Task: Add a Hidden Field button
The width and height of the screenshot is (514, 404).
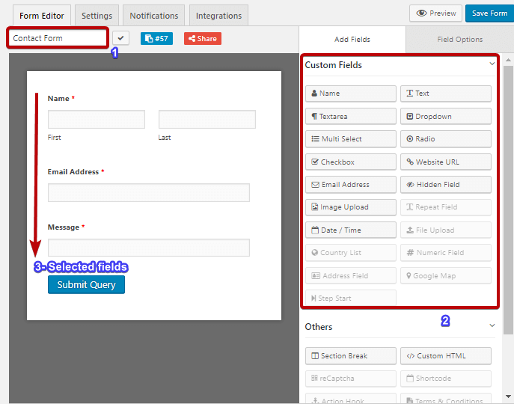Action: [445, 185]
